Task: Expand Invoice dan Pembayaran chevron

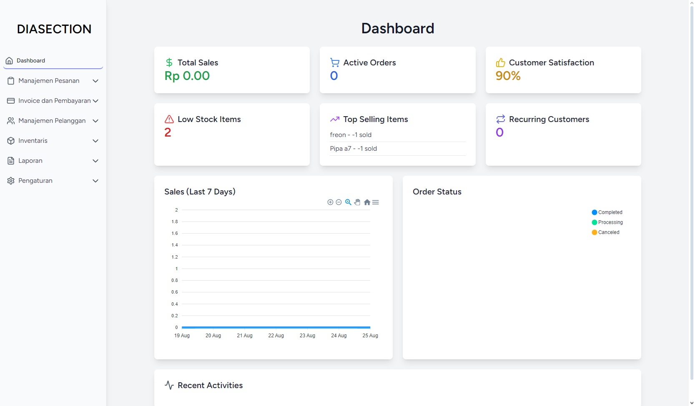Action: (95, 101)
